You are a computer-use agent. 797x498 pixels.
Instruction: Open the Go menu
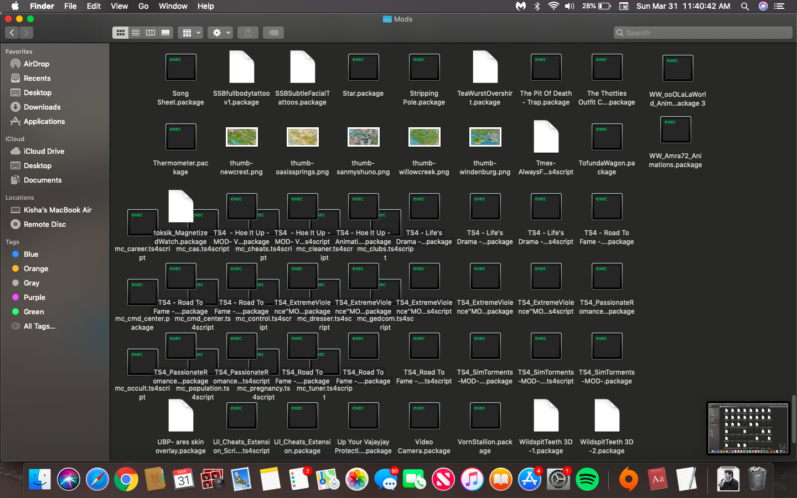tap(143, 6)
